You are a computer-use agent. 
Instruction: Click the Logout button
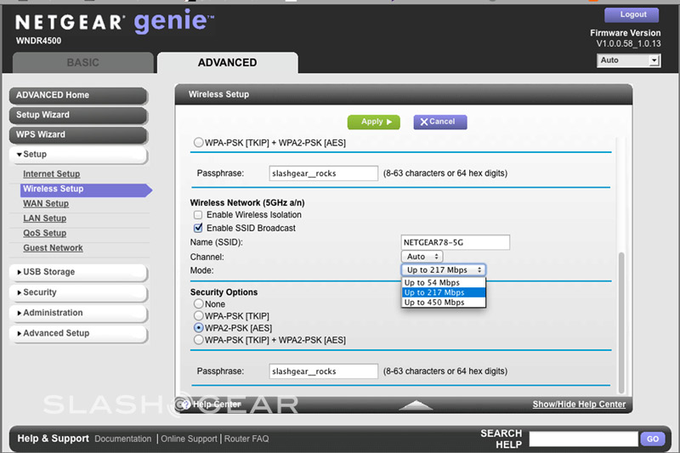click(633, 14)
